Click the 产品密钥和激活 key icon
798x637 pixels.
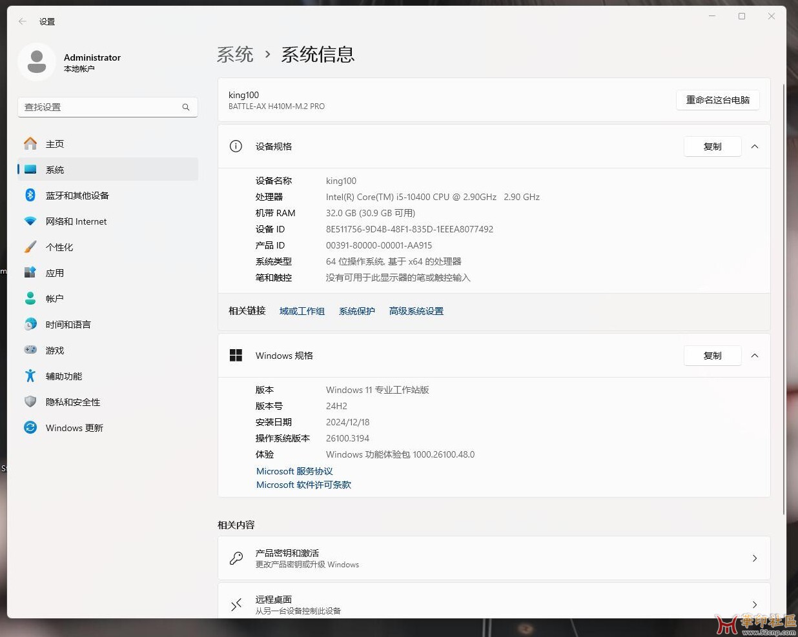pyautogui.click(x=236, y=558)
